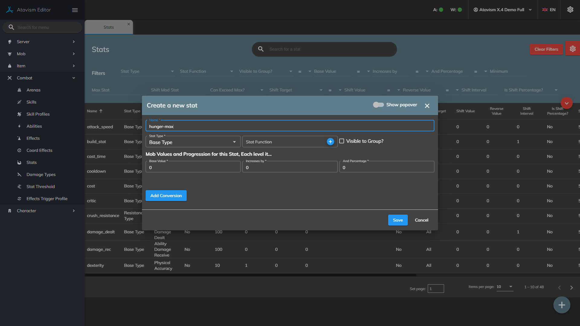Click the Add Conversion button
Screen dimensions: 580x326
166,196
